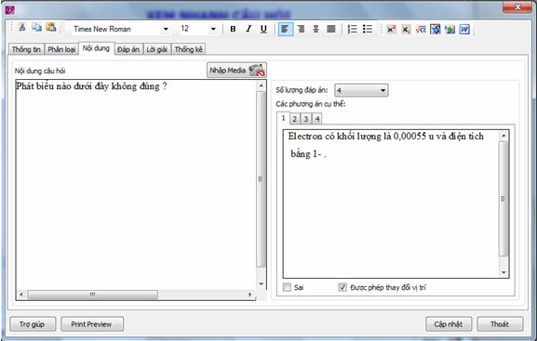Click the insert picture icon
Screen dimensions: 537x341
tap(450, 30)
